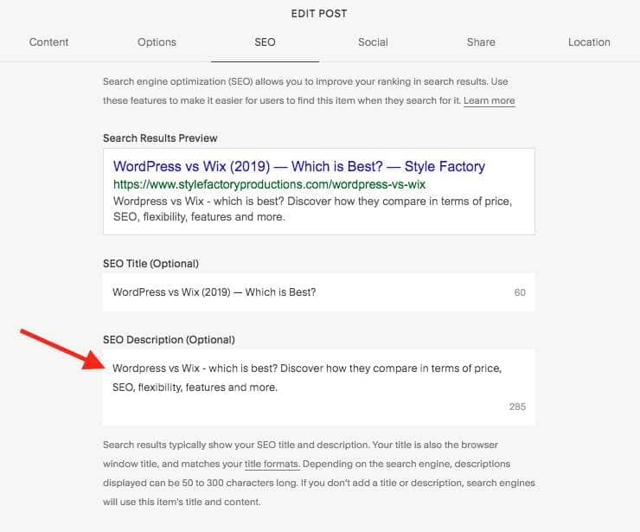
Task: Click the SEO Description character counter 285
Action: tap(517, 407)
